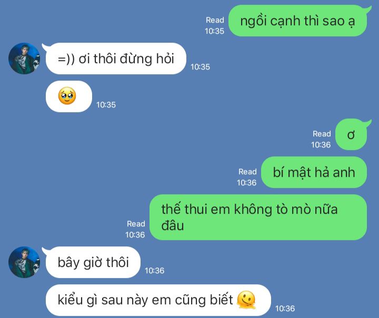Select the "bây giờ thôi" message bubble
The width and height of the screenshot is (379, 318).
click(93, 262)
